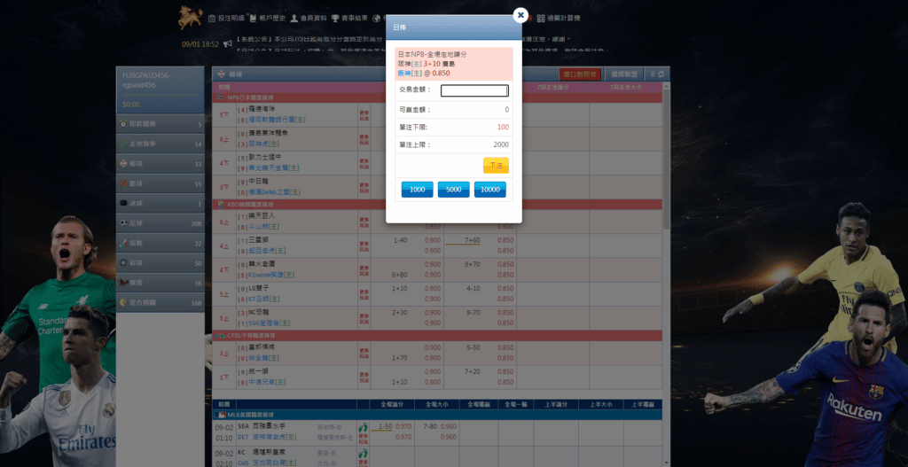Viewport: 908px width, 467px height.
Task: Open the 選擇聯盟 league selector
Action: (x=625, y=74)
